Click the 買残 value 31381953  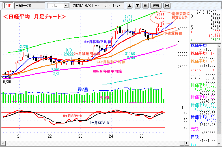pyautogui.click(x=208, y=141)
